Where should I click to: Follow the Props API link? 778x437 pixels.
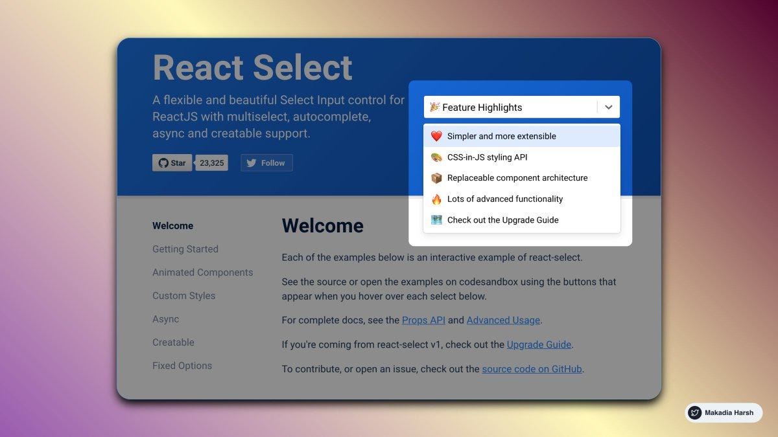pos(423,320)
